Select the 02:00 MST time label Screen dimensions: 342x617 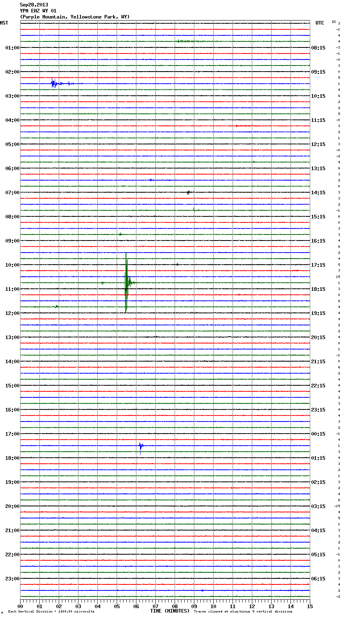pyautogui.click(x=12, y=72)
